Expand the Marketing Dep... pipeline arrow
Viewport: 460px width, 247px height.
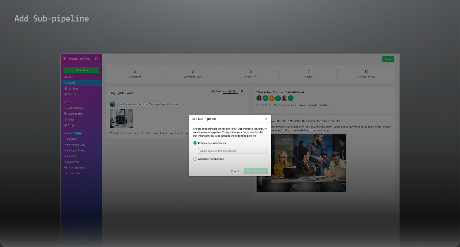coord(65,145)
